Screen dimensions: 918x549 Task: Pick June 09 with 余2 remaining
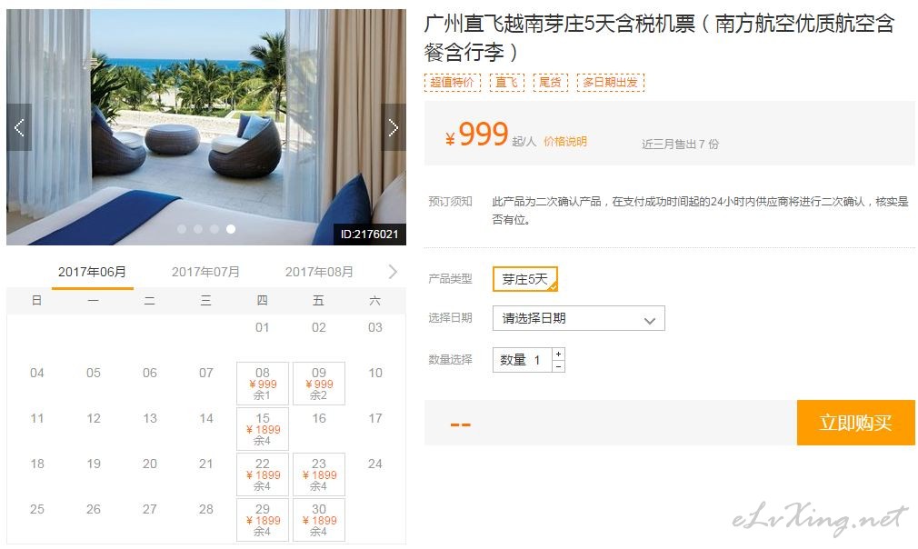click(x=318, y=384)
